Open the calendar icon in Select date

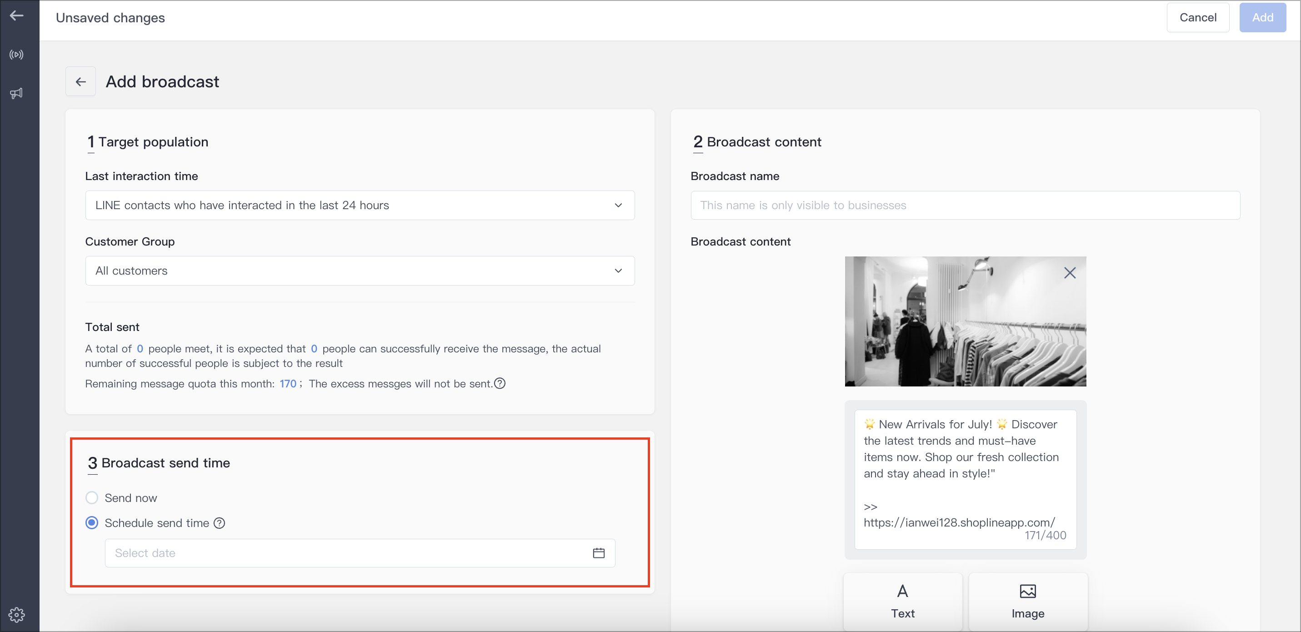(x=599, y=553)
